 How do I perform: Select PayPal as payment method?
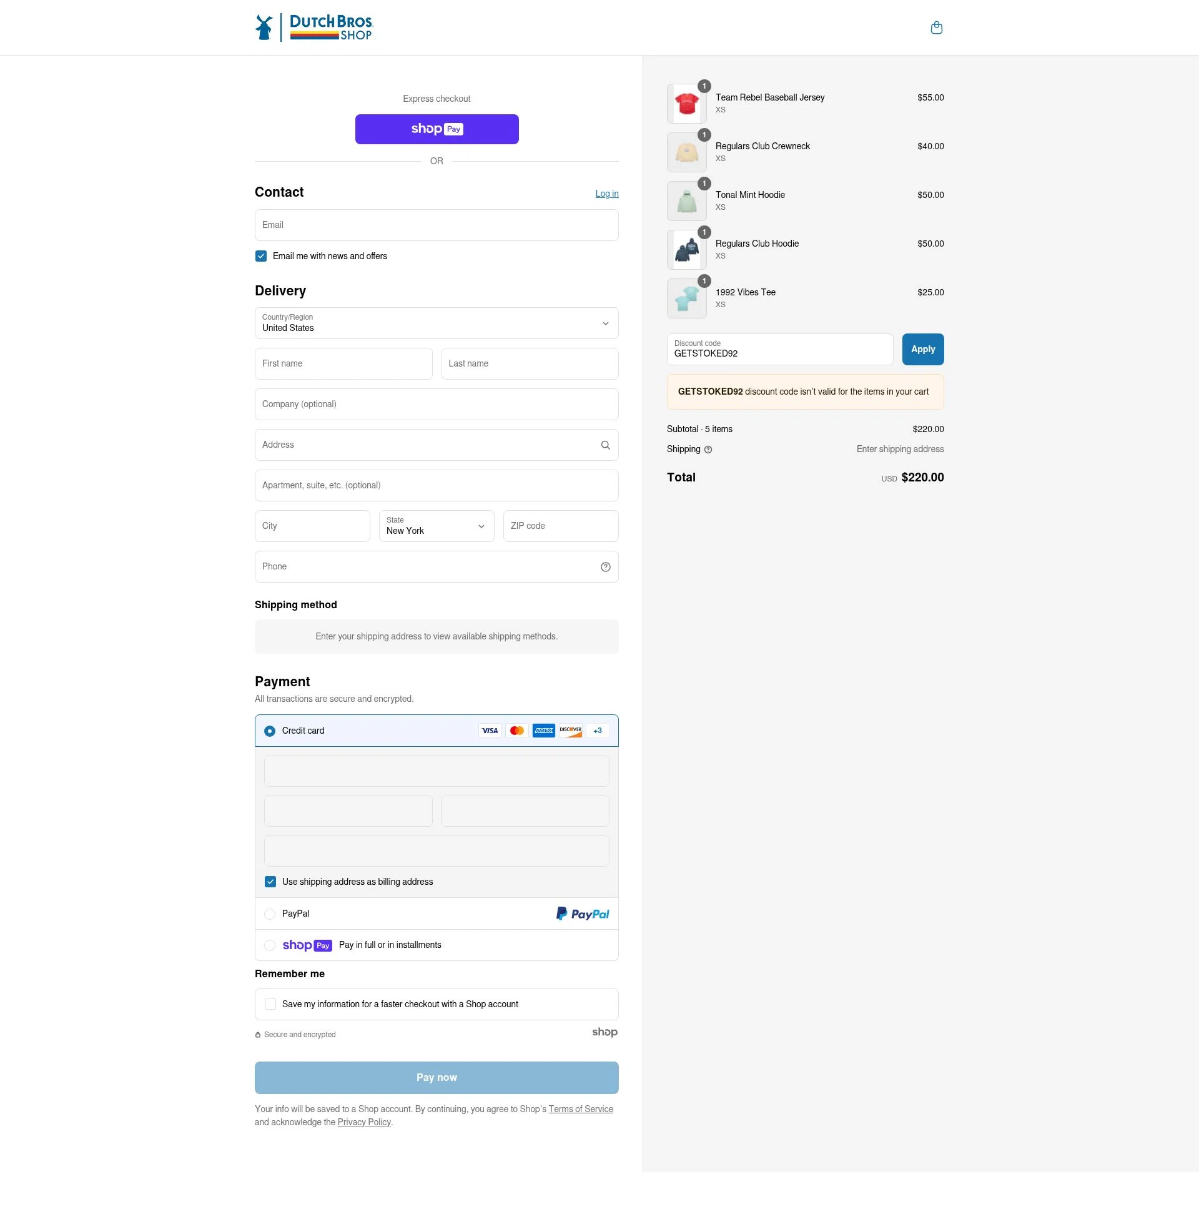(x=270, y=914)
